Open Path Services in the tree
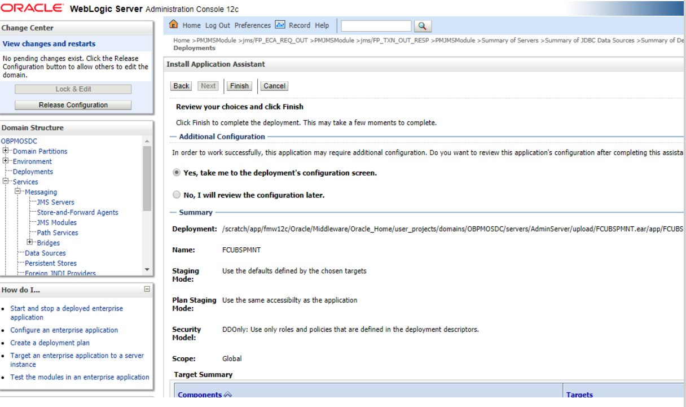The height and width of the screenshot is (407, 686). tap(58, 233)
